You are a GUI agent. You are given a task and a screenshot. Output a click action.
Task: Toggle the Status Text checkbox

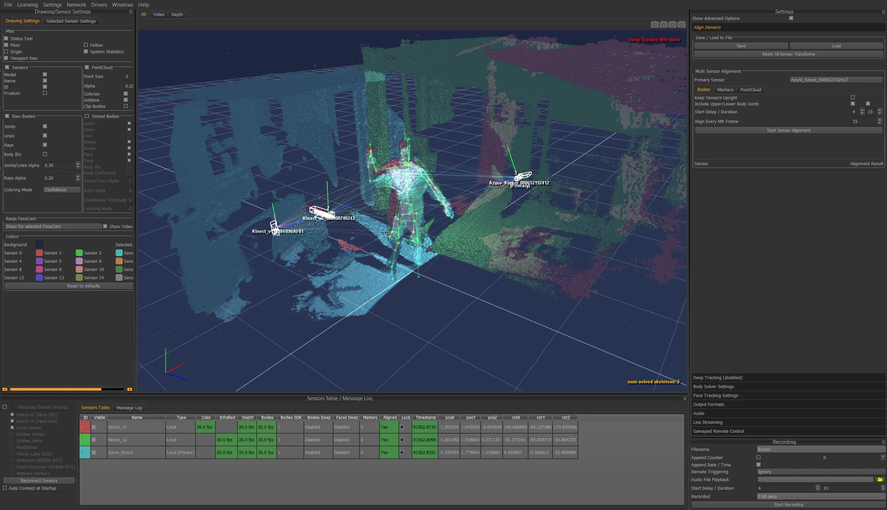(x=6, y=38)
